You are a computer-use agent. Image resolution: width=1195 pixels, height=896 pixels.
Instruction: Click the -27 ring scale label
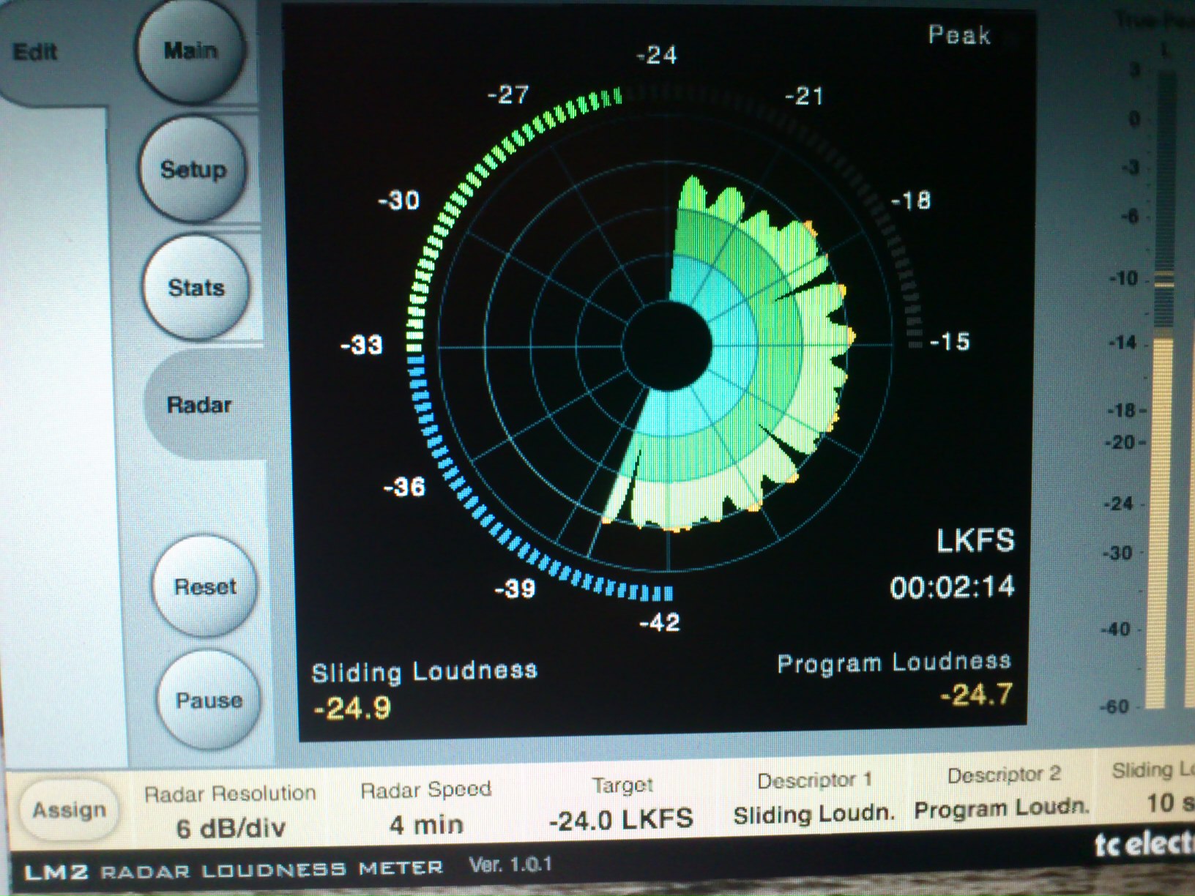point(508,94)
